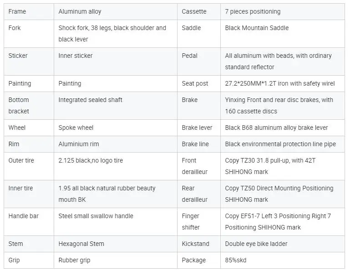Screen dimensions: 350x271
Task: Click the "Double eye bike ladder" cell
Action: 256,244
